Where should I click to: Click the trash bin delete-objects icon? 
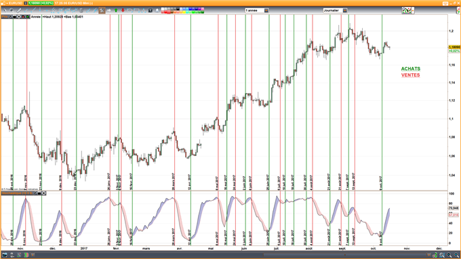[81, 10]
